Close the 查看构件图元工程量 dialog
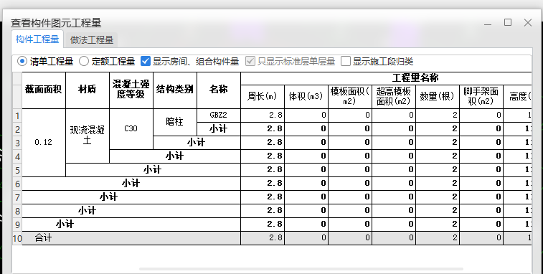 528,23
